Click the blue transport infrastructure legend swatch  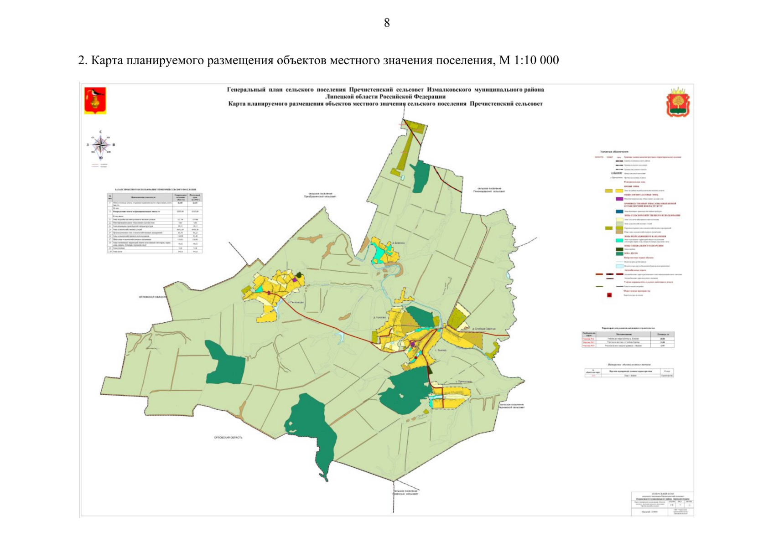point(619,212)
